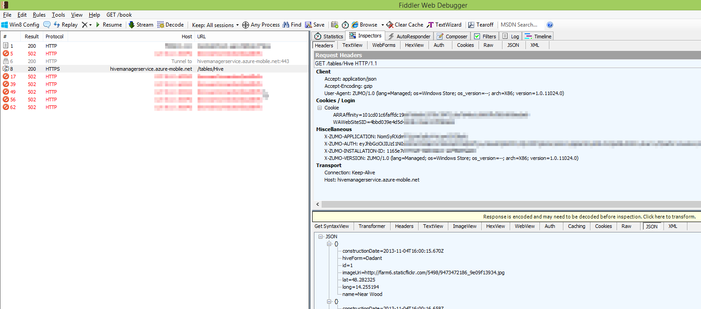Open the TextWizard tool
This screenshot has width=701, height=309.
click(x=444, y=25)
